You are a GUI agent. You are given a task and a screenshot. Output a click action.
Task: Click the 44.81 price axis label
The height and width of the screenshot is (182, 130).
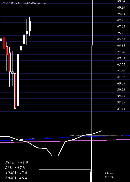(121, 45)
